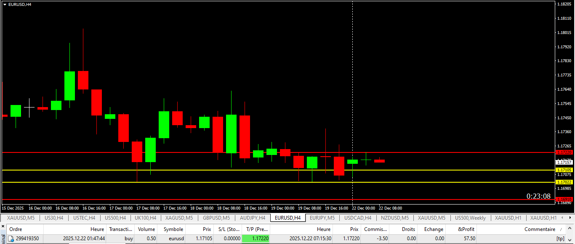Screen dimensions: 575x244
Task: Switch to the NZDUSD,M5 chart tab
Action: [x=395, y=218]
